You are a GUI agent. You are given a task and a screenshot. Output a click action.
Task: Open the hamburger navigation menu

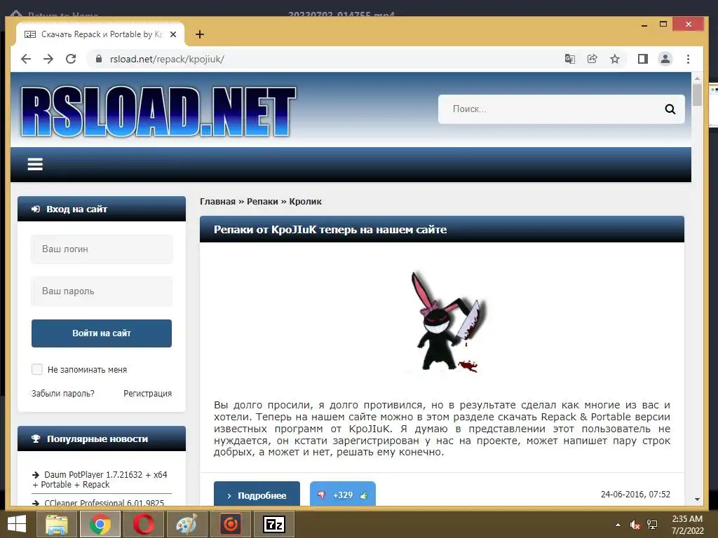point(35,164)
